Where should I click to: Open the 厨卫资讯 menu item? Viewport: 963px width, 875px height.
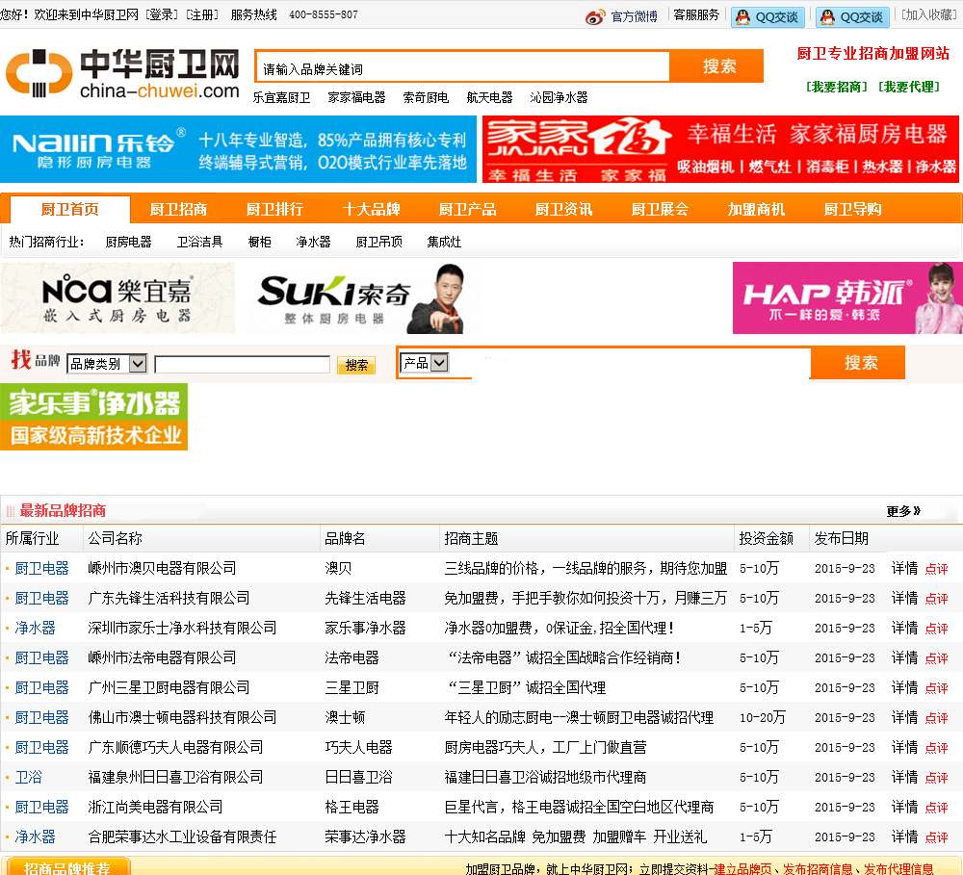pos(563,210)
